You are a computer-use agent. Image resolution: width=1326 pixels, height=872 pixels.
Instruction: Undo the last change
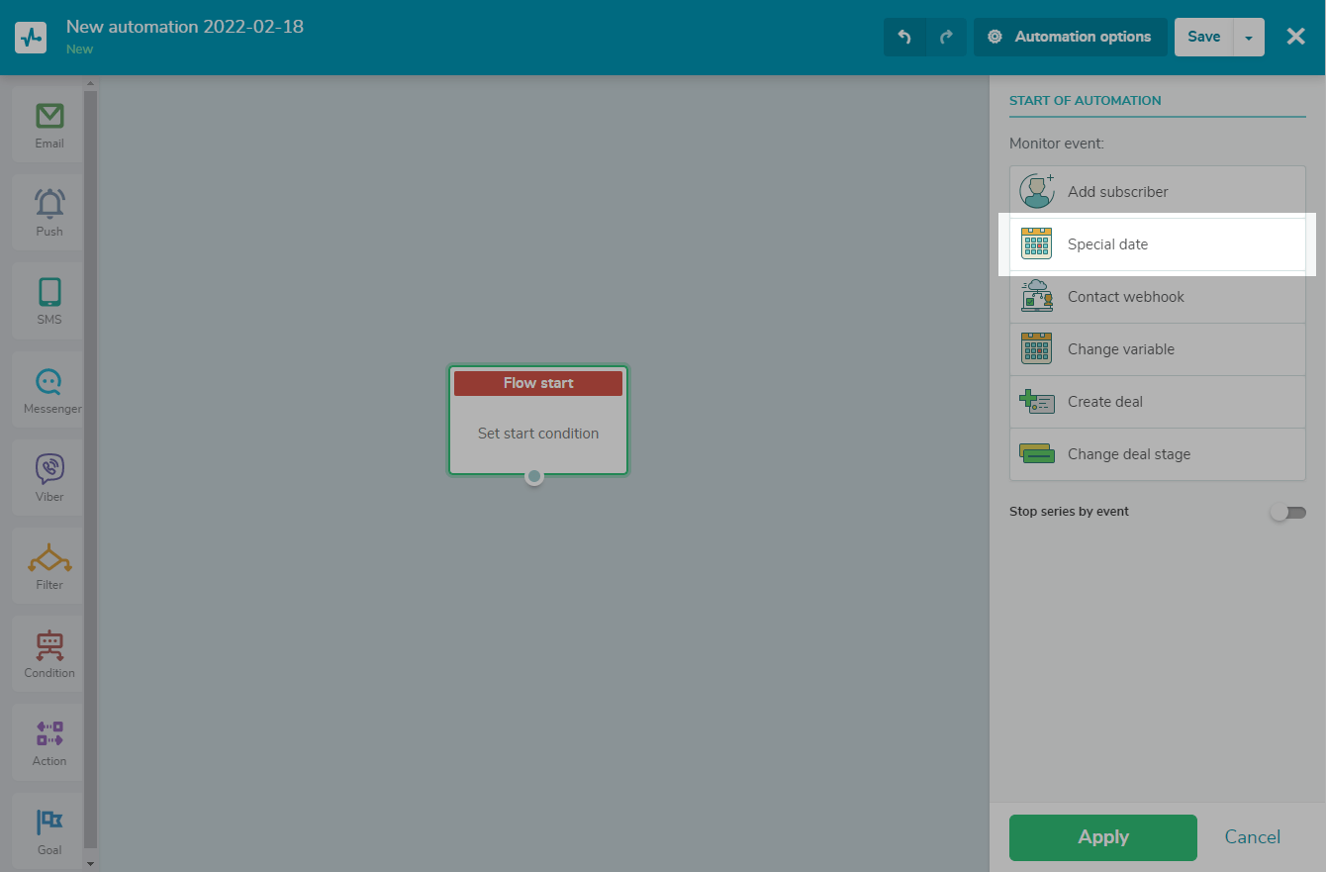(904, 37)
